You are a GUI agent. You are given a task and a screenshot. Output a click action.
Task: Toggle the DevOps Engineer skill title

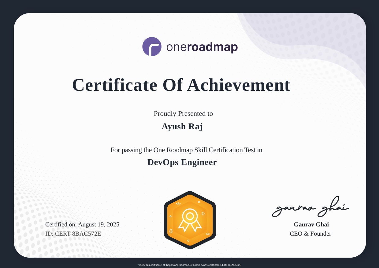click(182, 162)
